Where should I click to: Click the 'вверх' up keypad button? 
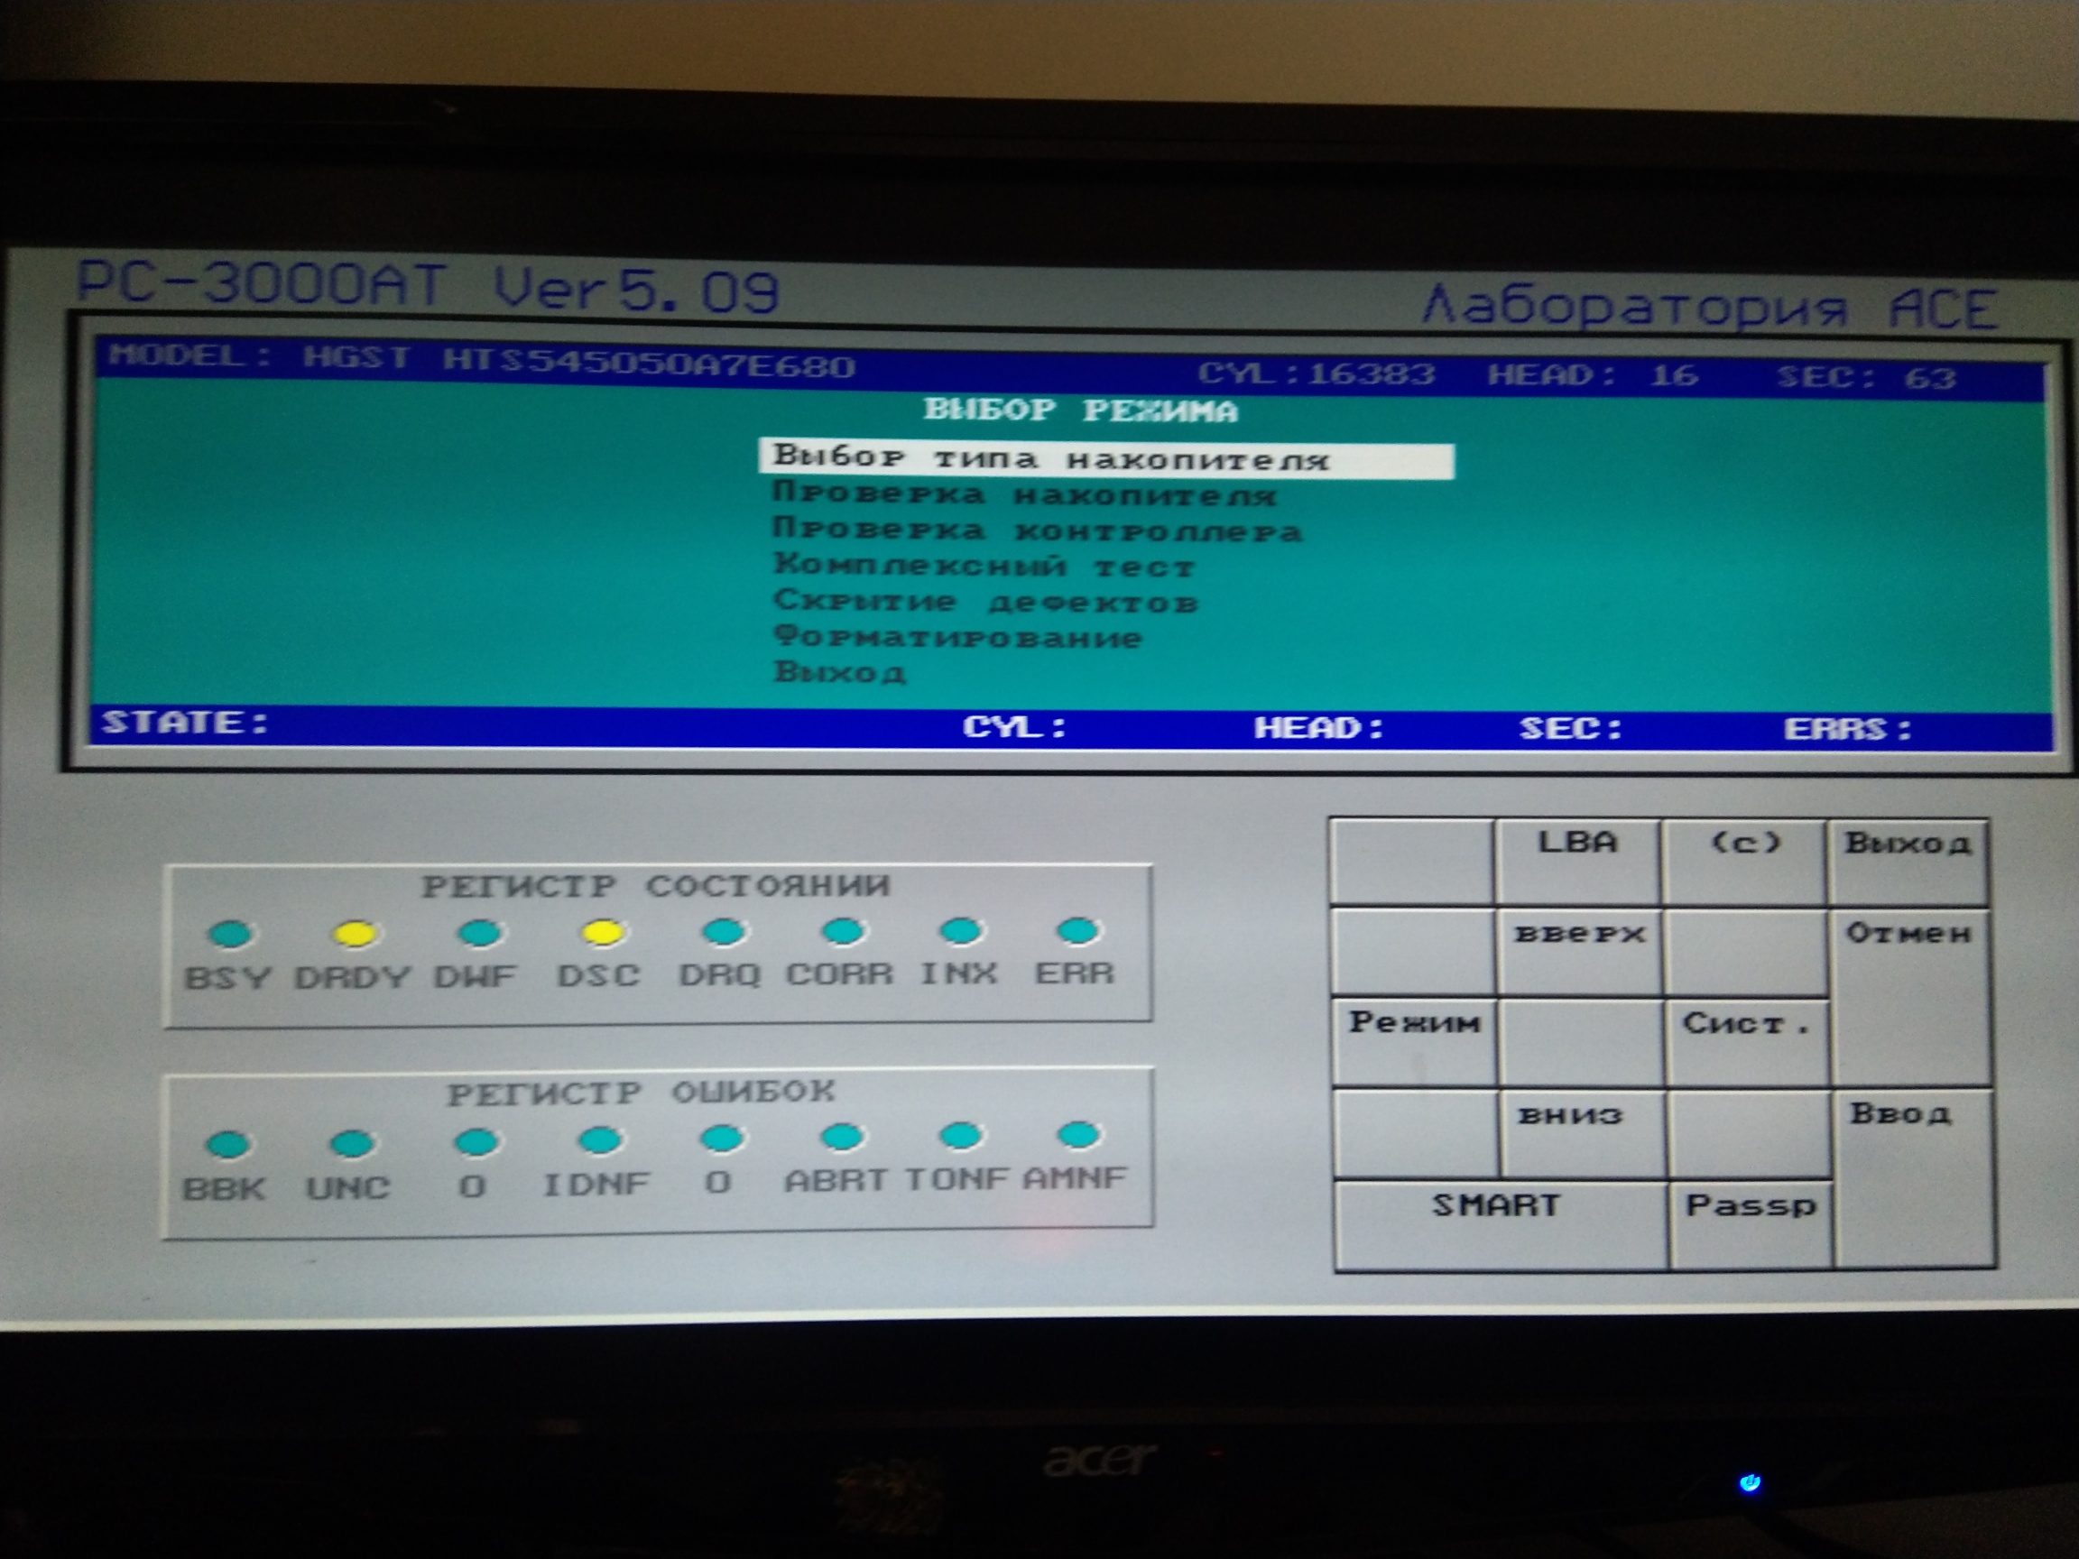(x=1579, y=952)
